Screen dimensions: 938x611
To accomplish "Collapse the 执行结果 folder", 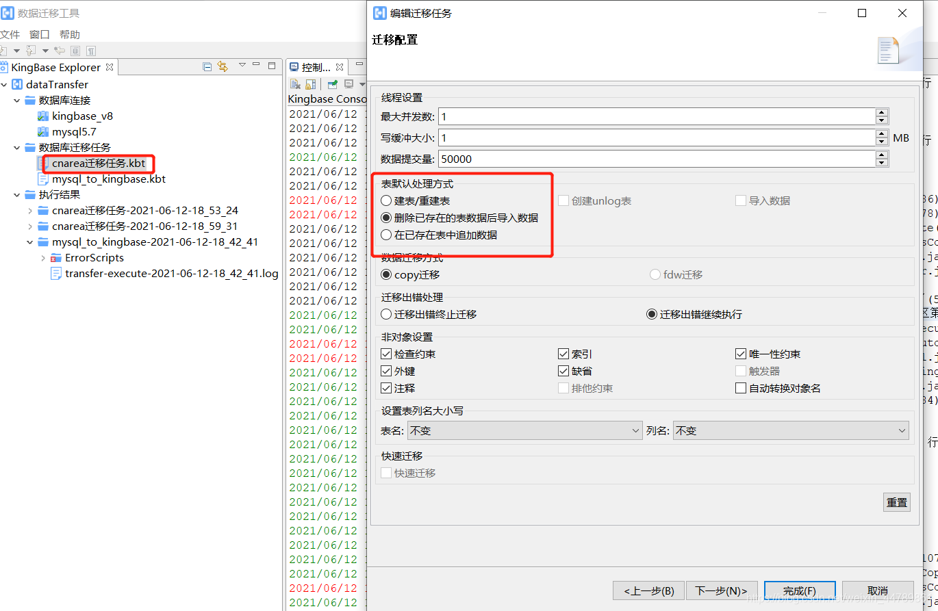I will click(18, 194).
